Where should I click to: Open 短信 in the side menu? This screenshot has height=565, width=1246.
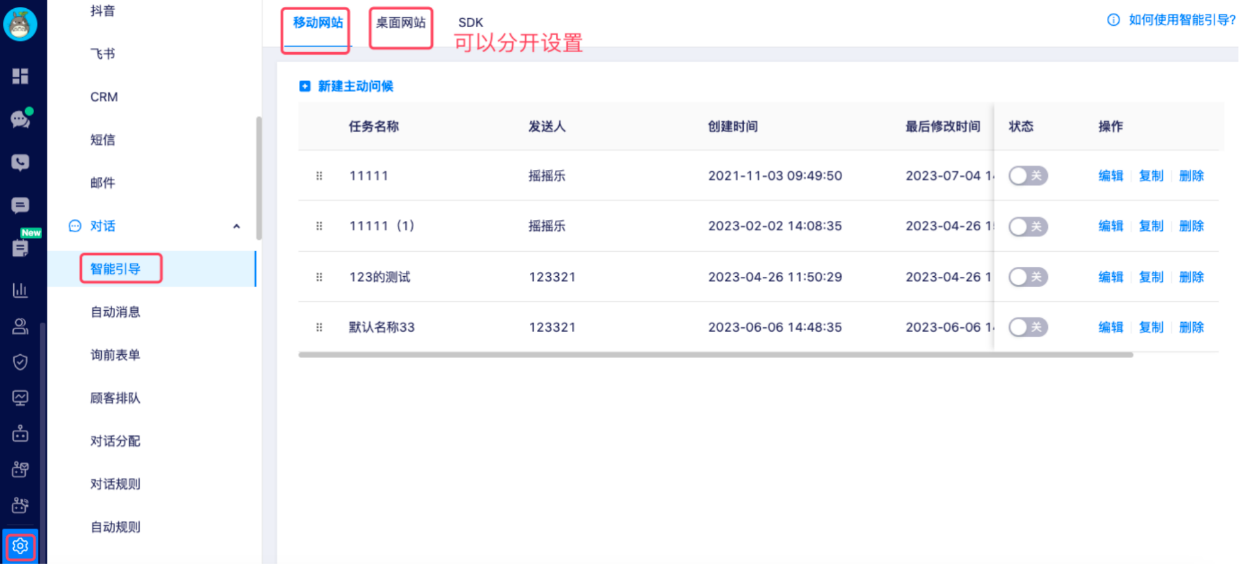coord(103,140)
